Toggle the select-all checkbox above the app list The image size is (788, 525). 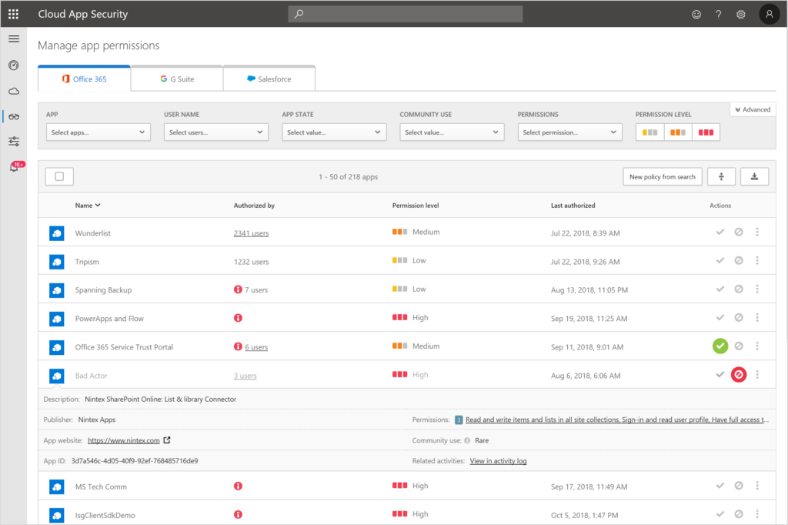point(58,176)
